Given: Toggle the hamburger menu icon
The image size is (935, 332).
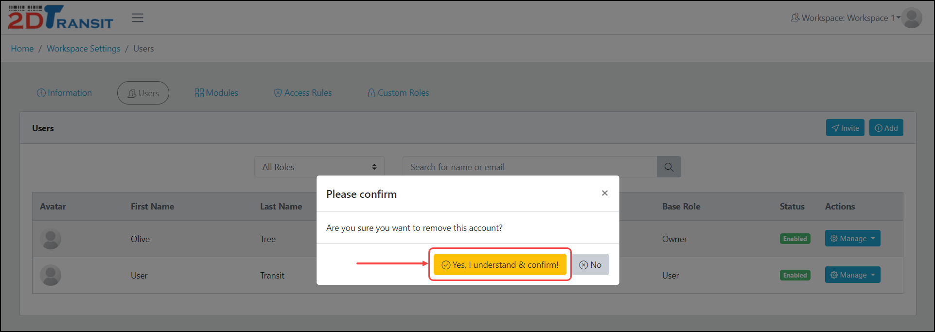Looking at the screenshot, I should click(138, 18).
